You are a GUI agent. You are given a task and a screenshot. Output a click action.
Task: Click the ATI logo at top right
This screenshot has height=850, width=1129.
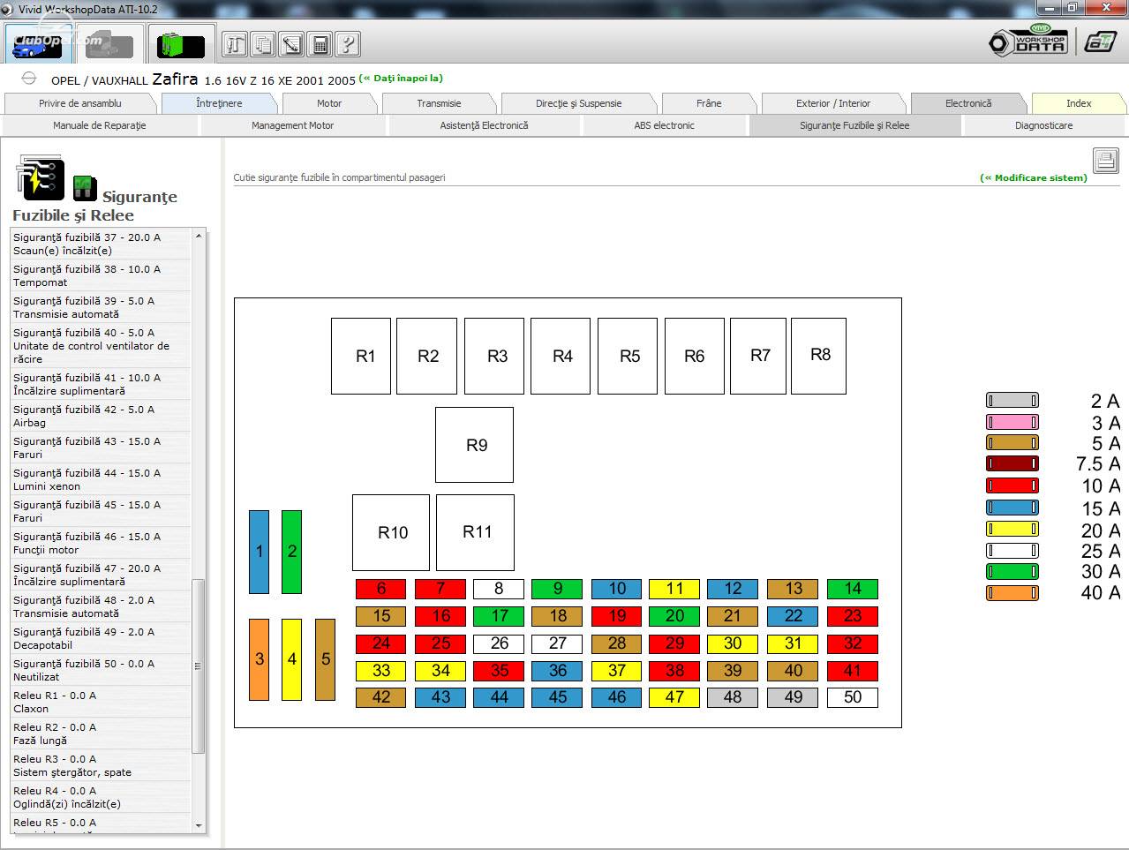click(1101, 41)
